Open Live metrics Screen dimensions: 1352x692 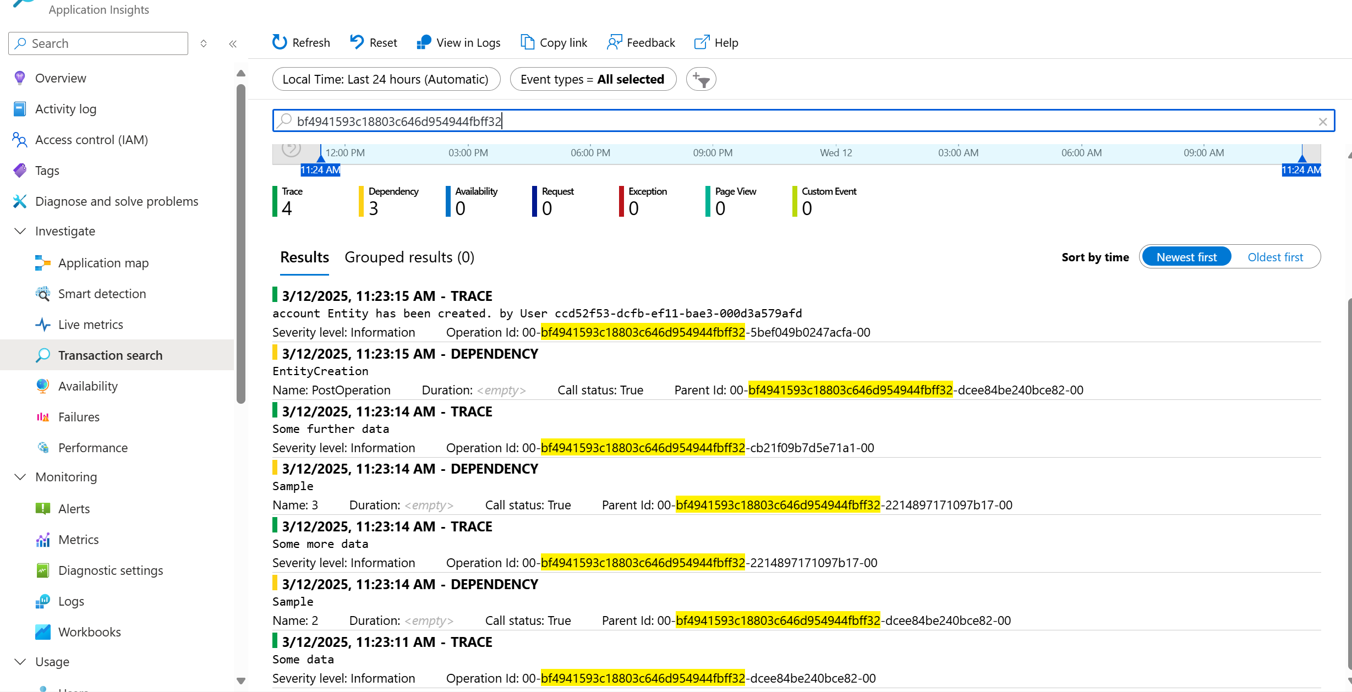coord(91,325)
